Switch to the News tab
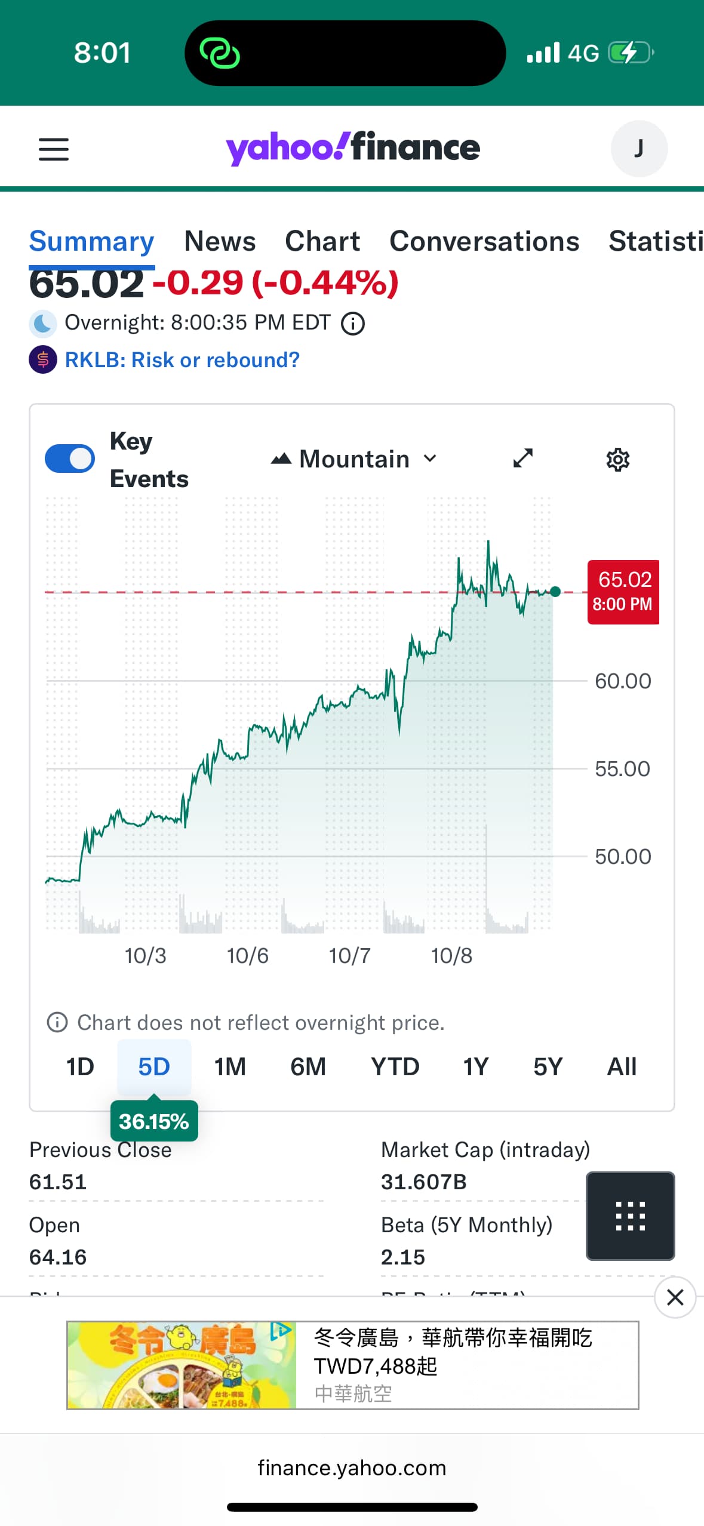 click(220, 241)
